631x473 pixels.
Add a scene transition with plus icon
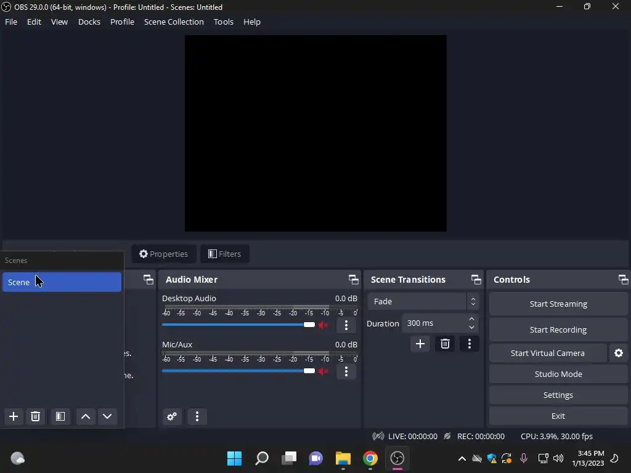point(420,344)
